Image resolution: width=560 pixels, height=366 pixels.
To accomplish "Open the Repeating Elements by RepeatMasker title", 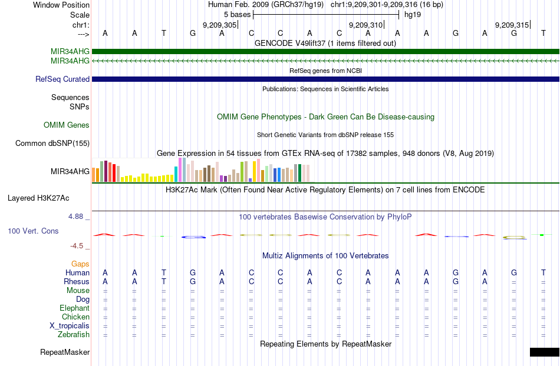I will click(x=325, y=344).
